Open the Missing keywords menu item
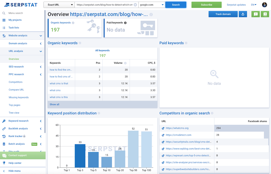Screen dimensions: 271x174 19,97
